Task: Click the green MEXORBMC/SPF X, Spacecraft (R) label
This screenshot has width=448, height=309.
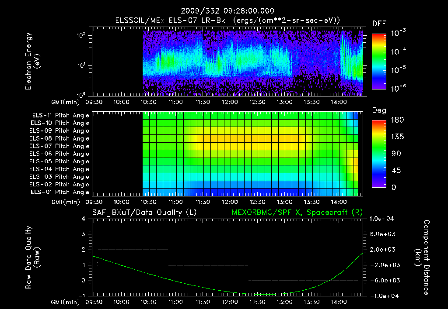Action: 297,213
